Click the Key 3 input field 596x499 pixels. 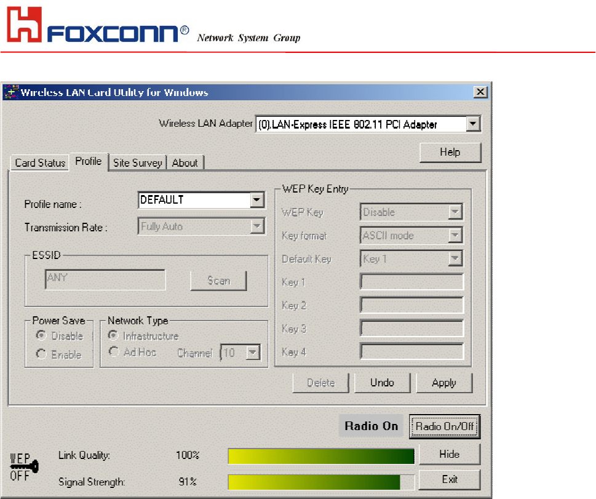tap(411, 328)
